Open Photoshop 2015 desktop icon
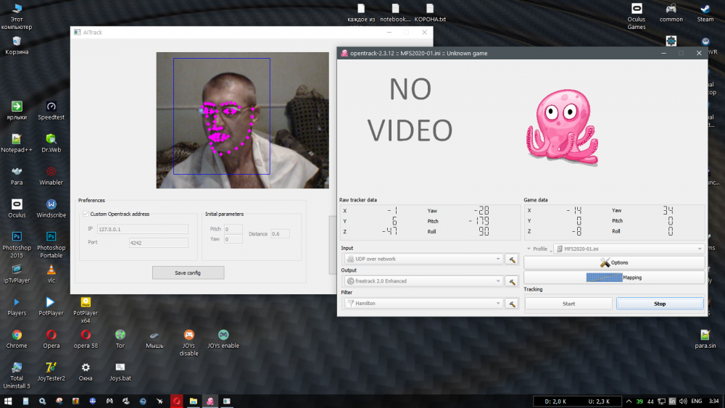 pyautogui.click(x=17, y=245)
